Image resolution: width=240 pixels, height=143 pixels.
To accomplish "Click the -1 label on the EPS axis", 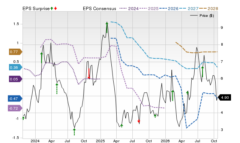I will pyautogui.click(x=17, y=119).
